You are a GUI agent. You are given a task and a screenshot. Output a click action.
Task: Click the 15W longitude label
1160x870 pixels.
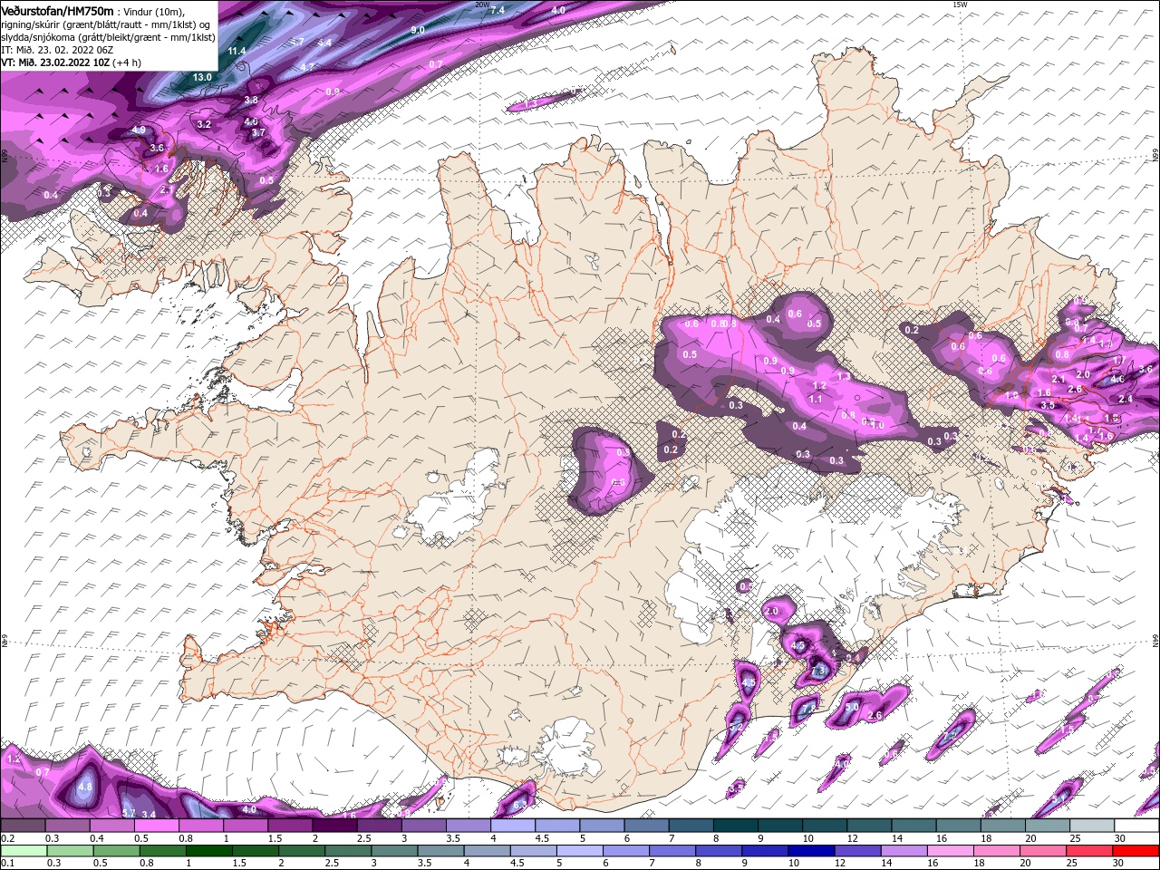pyautogui.click(x=960, y=5)
